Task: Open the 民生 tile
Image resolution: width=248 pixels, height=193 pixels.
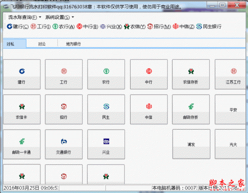Action: (x=106, y=109)
